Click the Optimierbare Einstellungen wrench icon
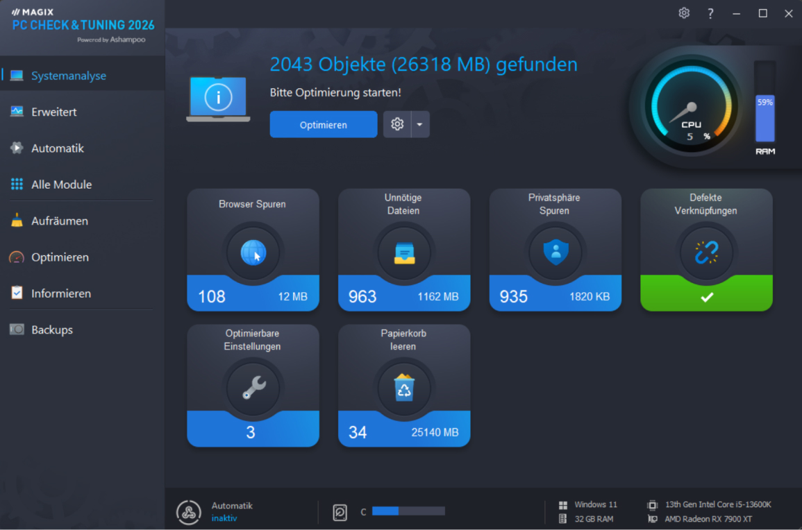This screenshot has width=802, height=530. (253, 388)
